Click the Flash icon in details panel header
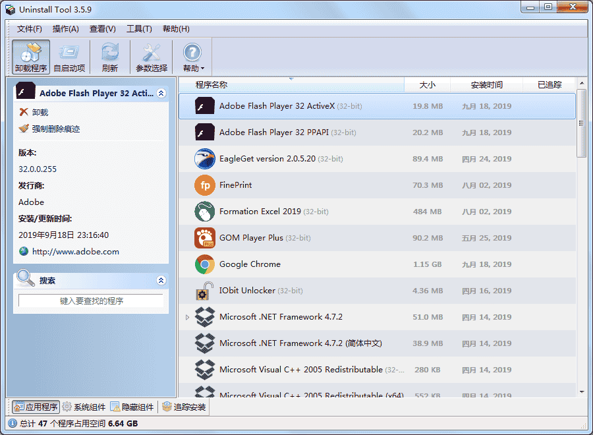Screen dimensions: 593x435 26,92
